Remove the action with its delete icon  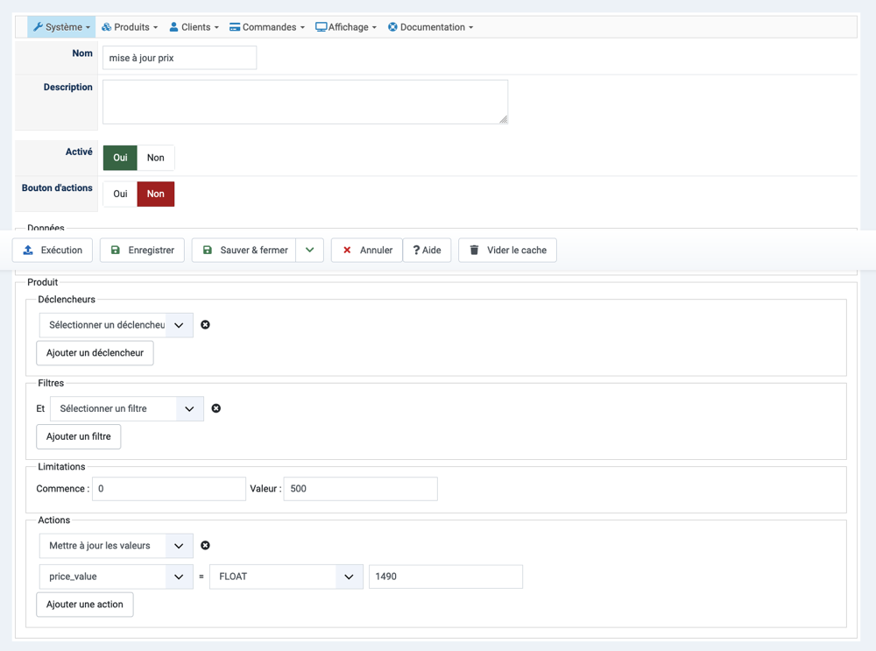pos(205,545)
